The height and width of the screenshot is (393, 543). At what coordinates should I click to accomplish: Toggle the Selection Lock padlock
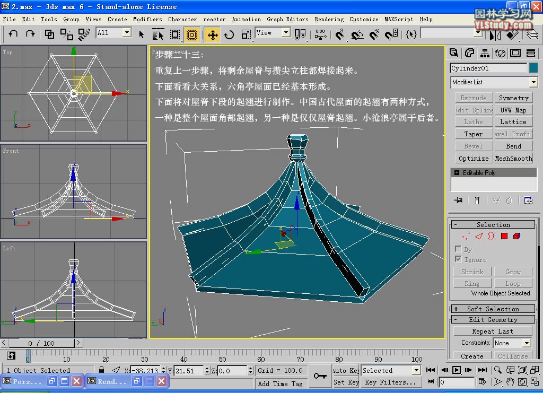(101, 370)
